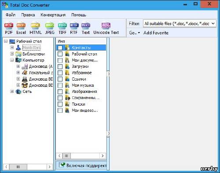Viewport: 220px width, 173px height.
Task: Click the Сохраненны… folder icon
Action: pos(68,98)
